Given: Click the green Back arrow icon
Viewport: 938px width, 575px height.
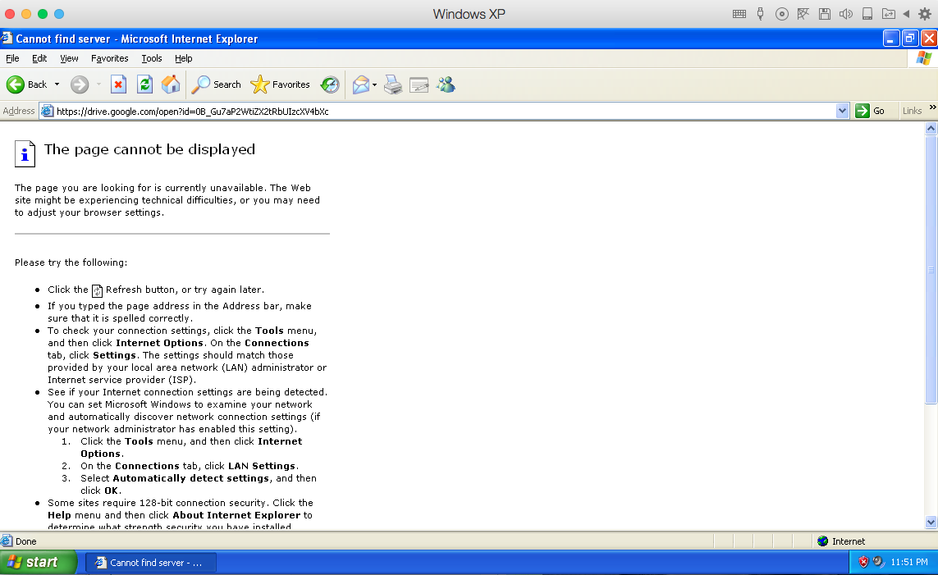Looking at the screenshot, I should pyautogui.click(x=16, y=84).
